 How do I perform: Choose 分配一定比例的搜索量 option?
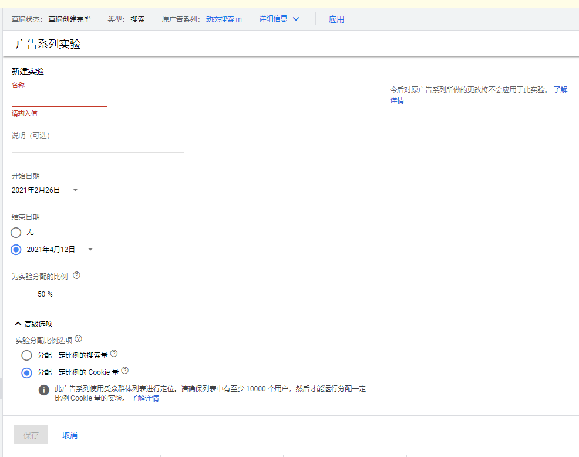26,355
